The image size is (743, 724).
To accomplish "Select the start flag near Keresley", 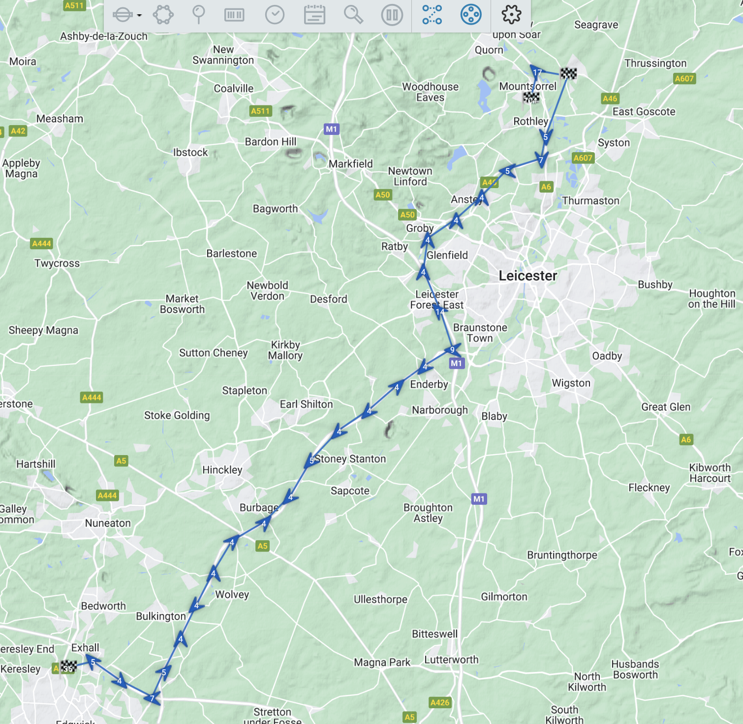I will [68, 667].
